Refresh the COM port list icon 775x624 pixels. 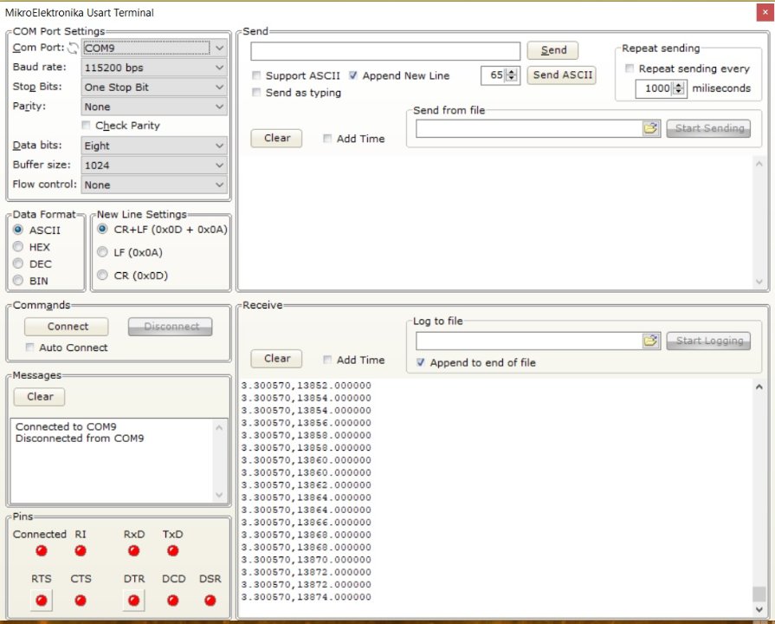[73, 48]
